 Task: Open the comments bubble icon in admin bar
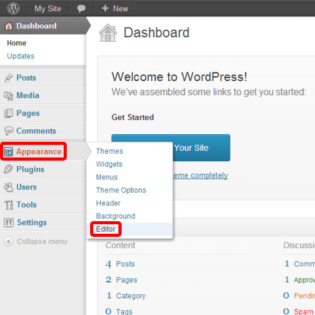[81, 9]
